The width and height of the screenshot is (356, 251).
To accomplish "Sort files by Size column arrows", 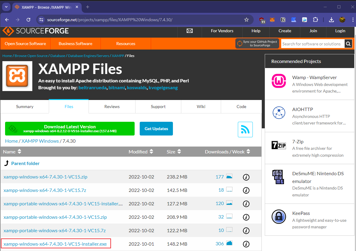I will tap(179, 152).
